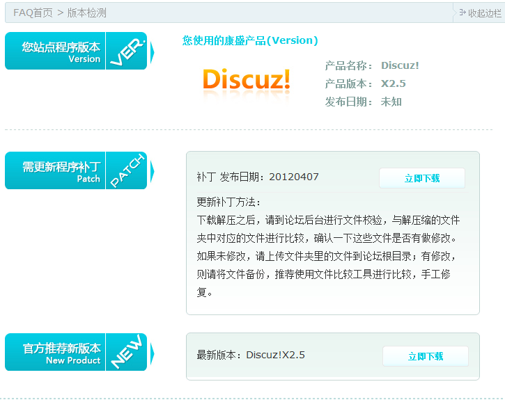Click the 产品版本 label
This screenshot has width=505, height=400.
tap(349, 83)
